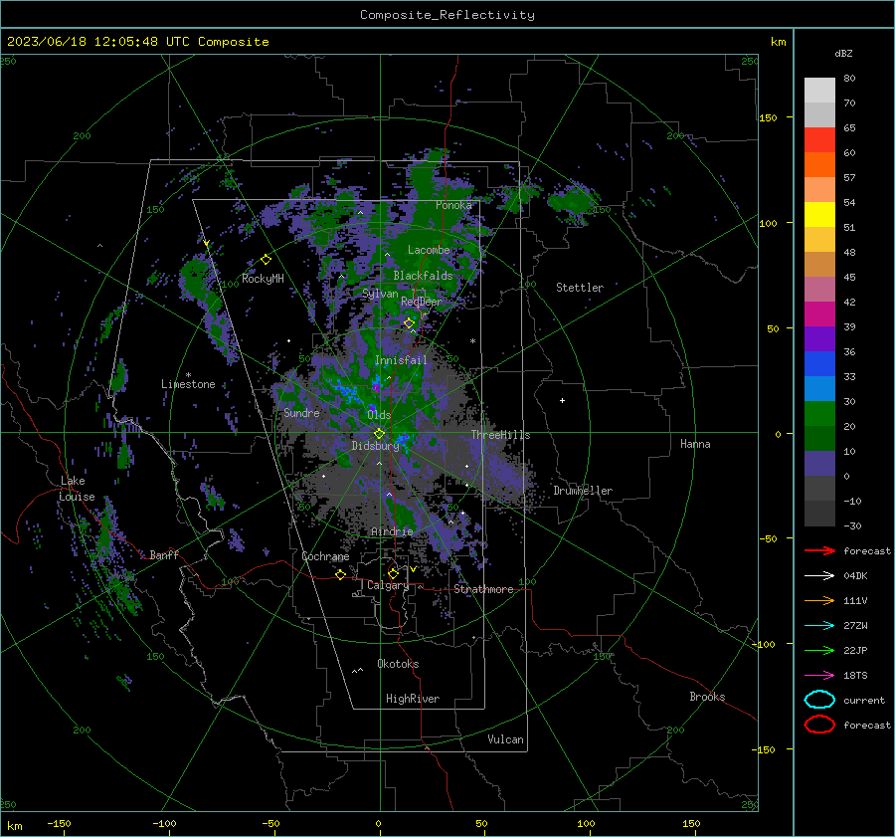895x837 pixels.
Task: Click the Banff label
Action: click(x=164, y=554)
